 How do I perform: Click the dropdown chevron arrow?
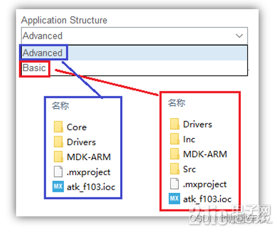coord(239,36)
